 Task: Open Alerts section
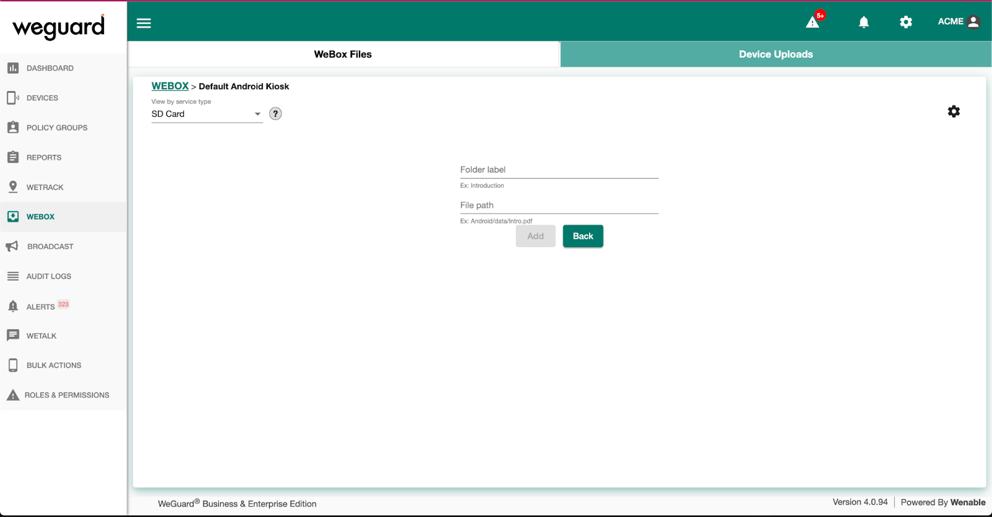click(63, 306)
